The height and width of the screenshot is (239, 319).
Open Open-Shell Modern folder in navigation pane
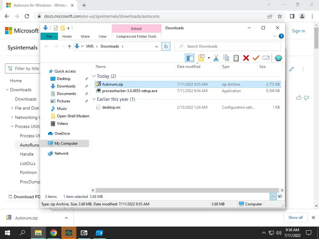click(x=73, y=116)
